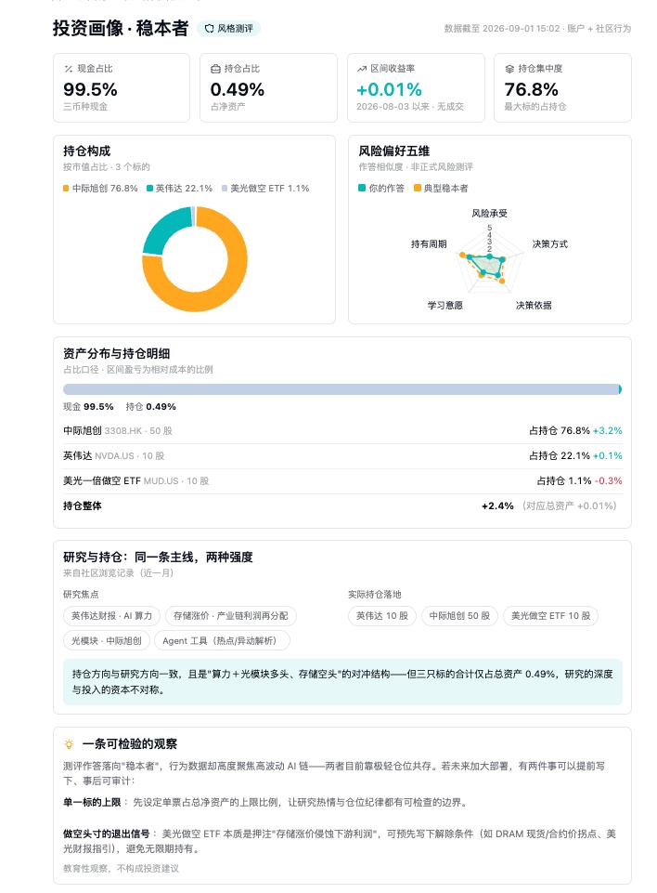Toggle the 你的作答 radar legend
Viewport: 657px width, 893px height.
pos(381,189)
